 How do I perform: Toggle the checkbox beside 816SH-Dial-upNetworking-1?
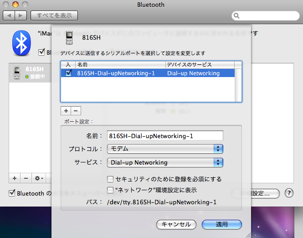(68, 73)
